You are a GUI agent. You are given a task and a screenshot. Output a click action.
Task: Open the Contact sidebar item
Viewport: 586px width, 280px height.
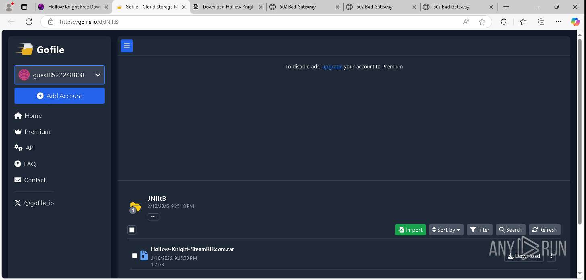tap(30, 180)
